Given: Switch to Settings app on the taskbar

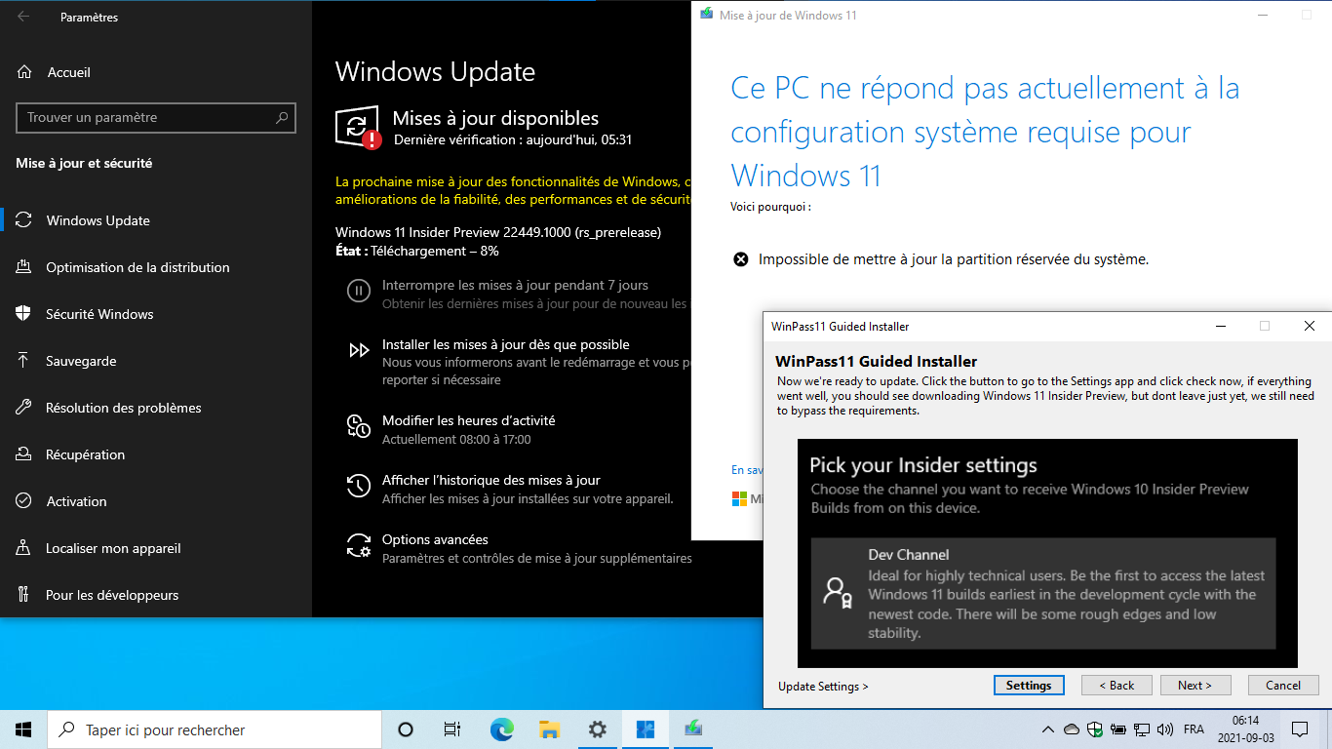Looking at the screenshot, I should tap(597, 729).
